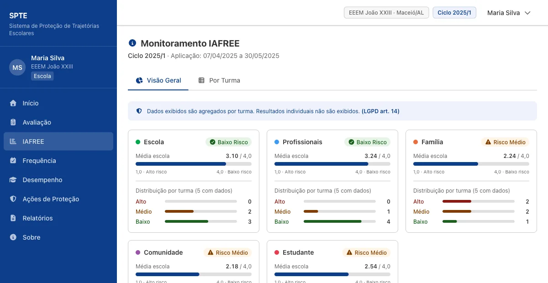Click the Escola média progress bar
548x283 pixels.
point(194,164)
